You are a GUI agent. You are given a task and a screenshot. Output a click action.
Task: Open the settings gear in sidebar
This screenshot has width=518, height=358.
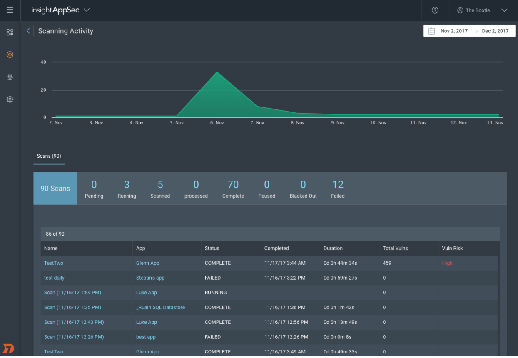tap(10, 99)
